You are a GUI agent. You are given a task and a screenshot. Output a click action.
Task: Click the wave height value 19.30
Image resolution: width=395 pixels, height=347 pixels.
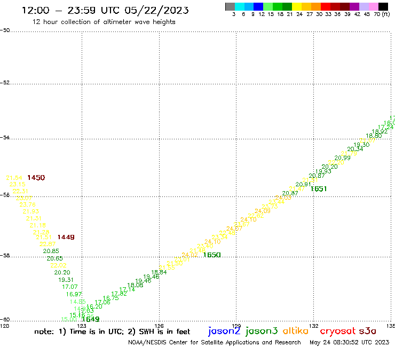click(x=361, y=145)
